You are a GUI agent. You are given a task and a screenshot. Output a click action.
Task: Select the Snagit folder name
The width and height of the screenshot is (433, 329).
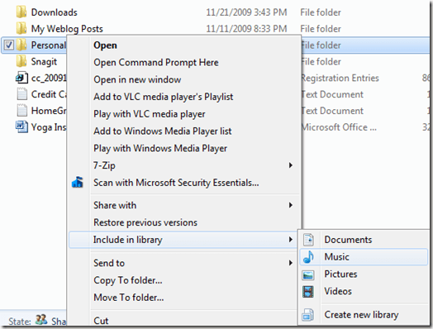pos(44,62)
